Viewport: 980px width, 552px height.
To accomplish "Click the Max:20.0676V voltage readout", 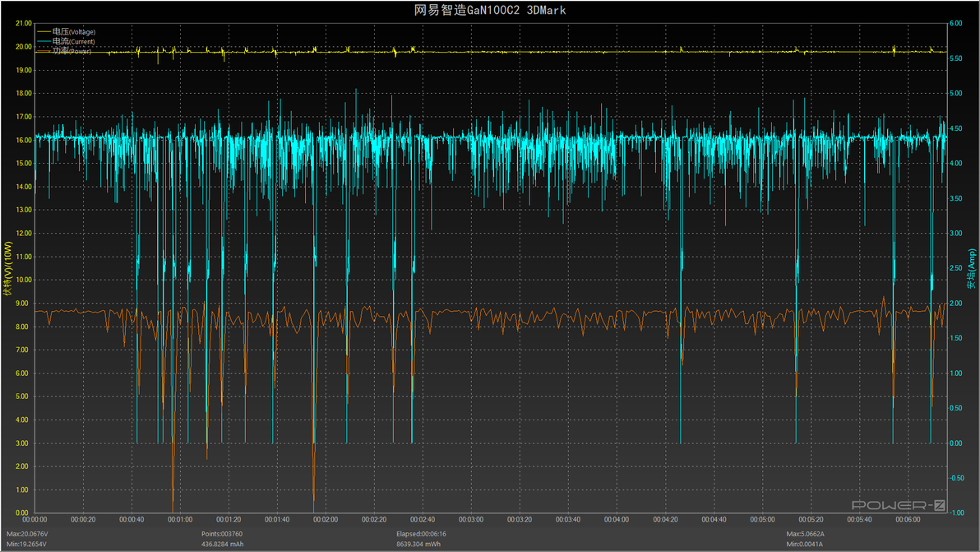I will click(x=27, y=534).
